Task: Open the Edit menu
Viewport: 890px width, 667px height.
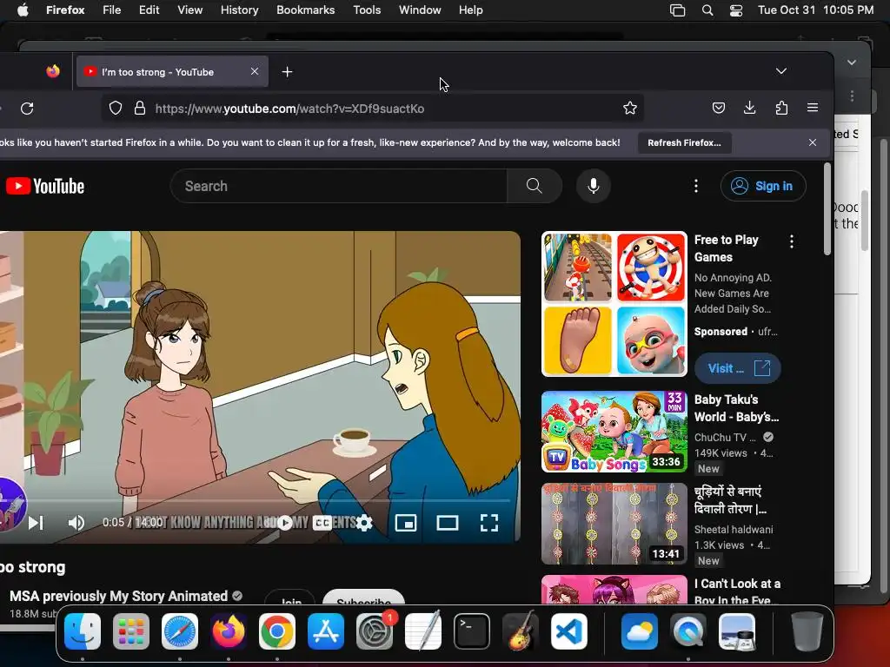Action: (x=149, y=10)
